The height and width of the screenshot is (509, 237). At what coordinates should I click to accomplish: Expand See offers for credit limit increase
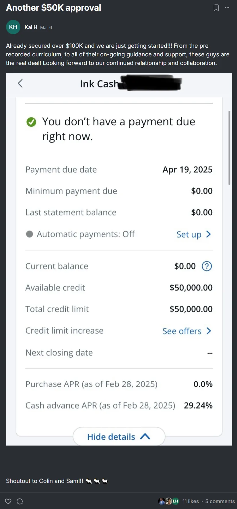tap(187, 331)
